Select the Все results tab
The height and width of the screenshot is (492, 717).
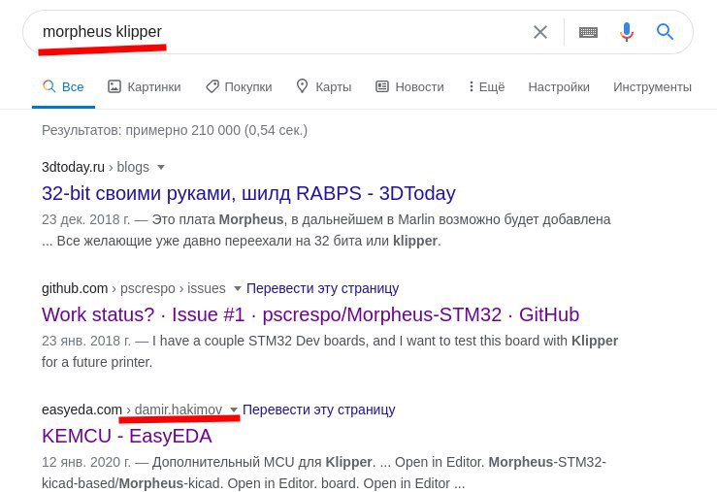[63, 87]
